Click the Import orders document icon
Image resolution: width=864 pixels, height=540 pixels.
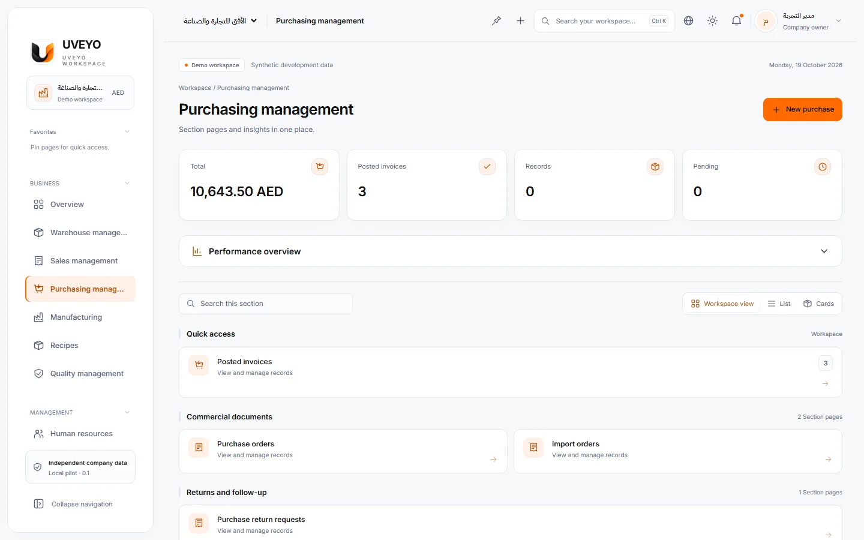point(533,448)
